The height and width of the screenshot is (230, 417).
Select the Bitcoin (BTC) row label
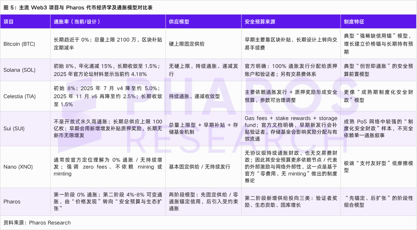click(19, 44)
